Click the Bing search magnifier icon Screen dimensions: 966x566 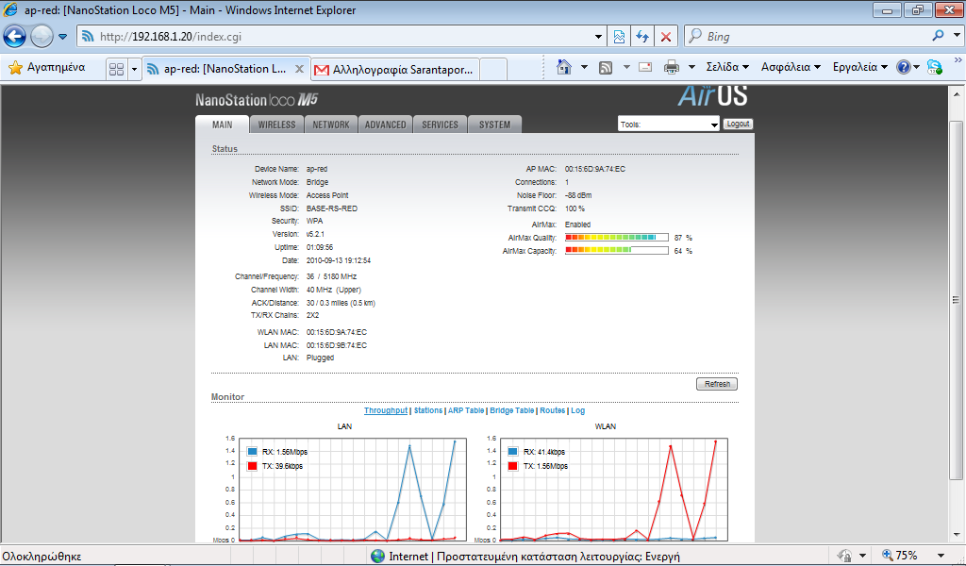pos(939,37)
